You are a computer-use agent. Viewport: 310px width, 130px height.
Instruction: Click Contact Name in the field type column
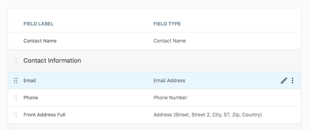tap(170, 41)
